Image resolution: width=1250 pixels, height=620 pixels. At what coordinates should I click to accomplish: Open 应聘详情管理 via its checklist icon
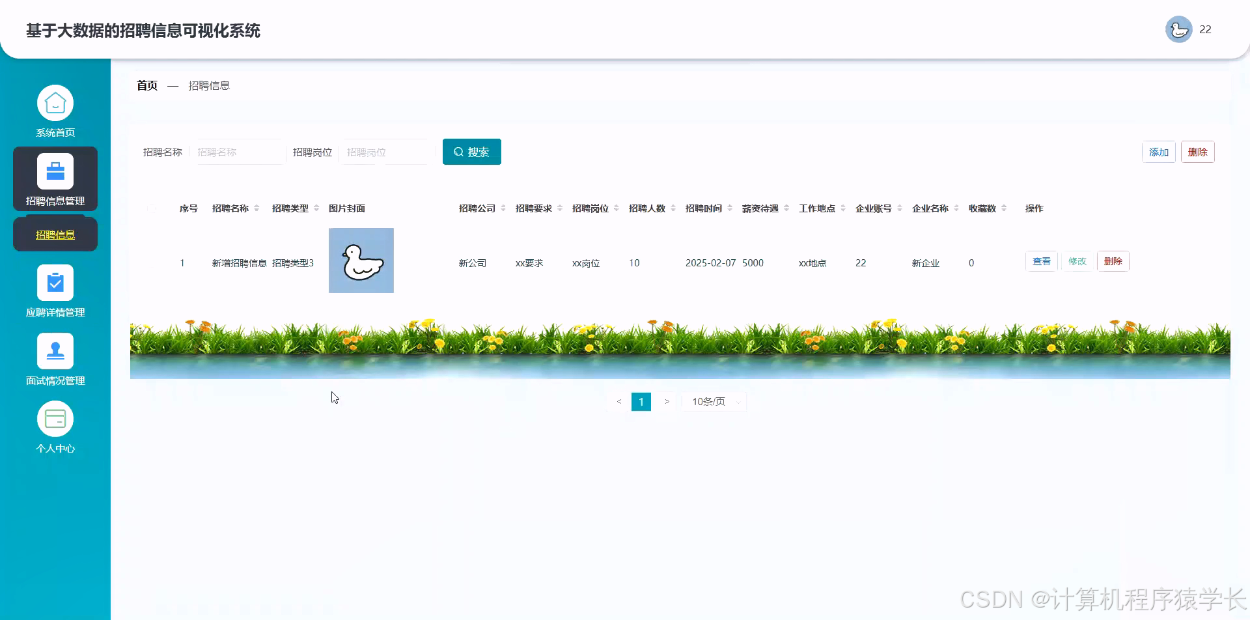coord(55,283)
